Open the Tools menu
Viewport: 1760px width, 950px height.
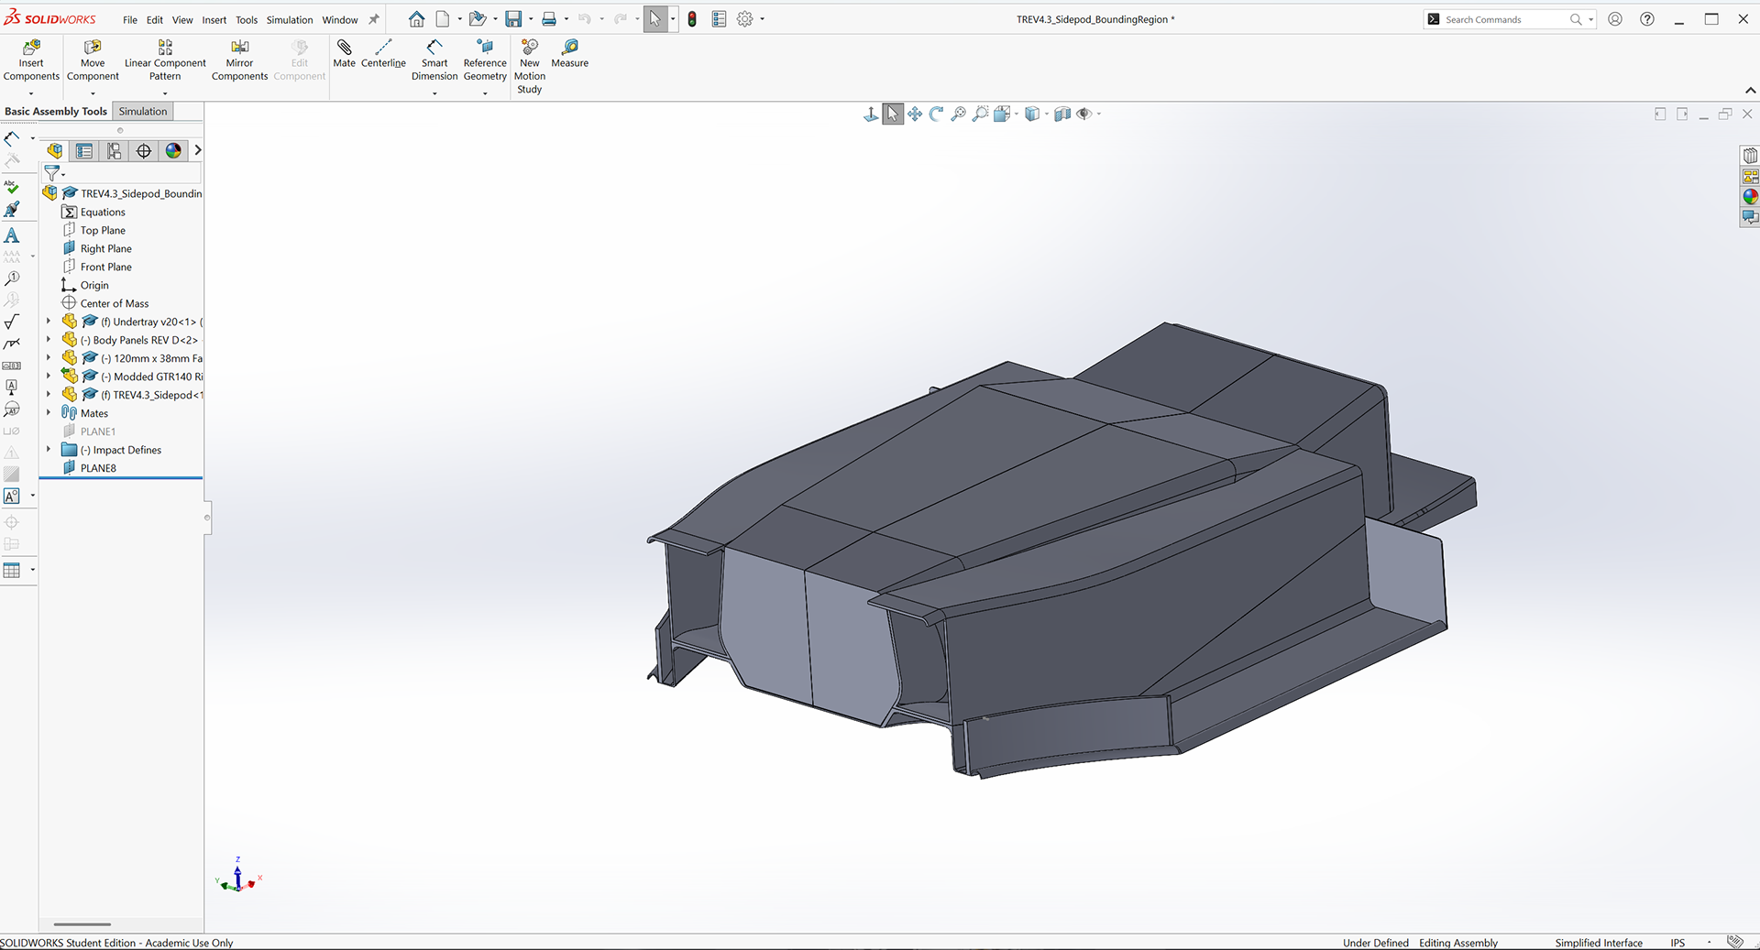click(246, 19)
